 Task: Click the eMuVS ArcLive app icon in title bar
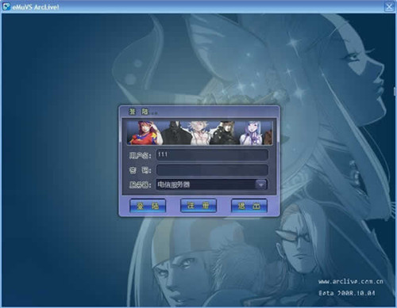click(6, 6)
